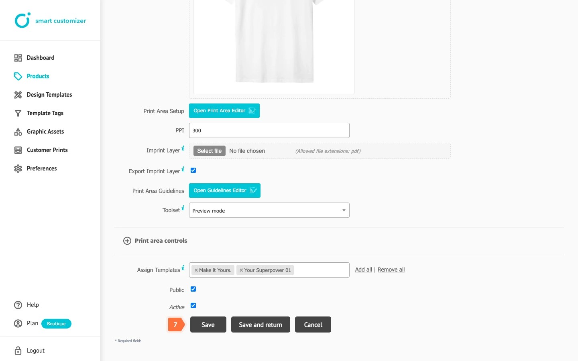Image resolution: width=578 pixels, height=361 pixels.
Task: Open Graphic Assets via its flask icon
Action: pos(18,132)
